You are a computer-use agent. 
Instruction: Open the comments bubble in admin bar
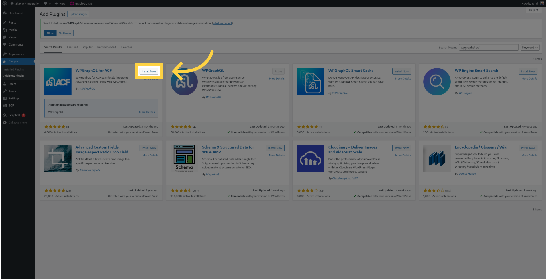[47, 3]
